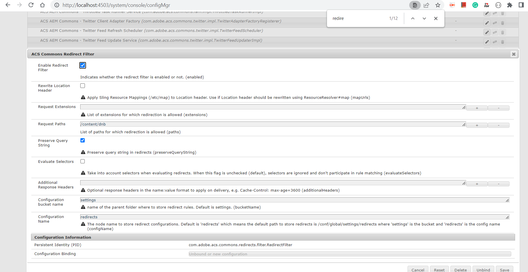Edit the Twitter Client Adapter Factory configuration
This screenshot has height=272, width=528.
[487, 23]
